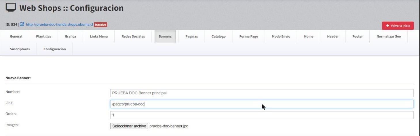
Task: Click the ID: 534 text
Action: tap(12, 25)
